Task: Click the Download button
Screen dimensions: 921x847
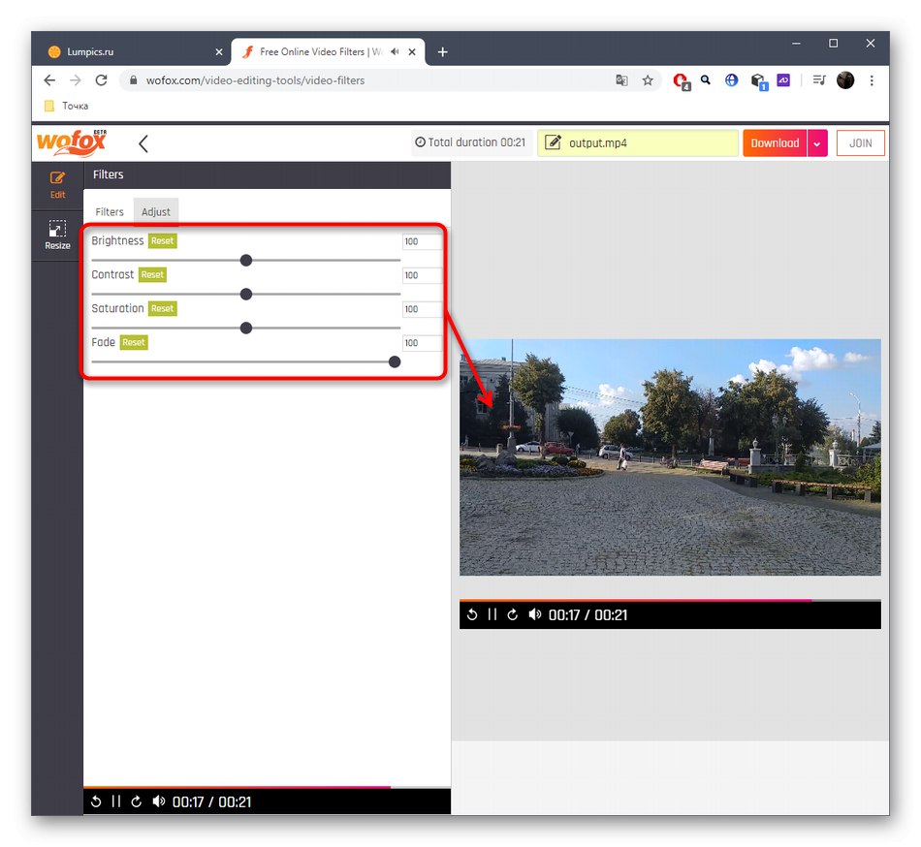Action: (775, 143)
